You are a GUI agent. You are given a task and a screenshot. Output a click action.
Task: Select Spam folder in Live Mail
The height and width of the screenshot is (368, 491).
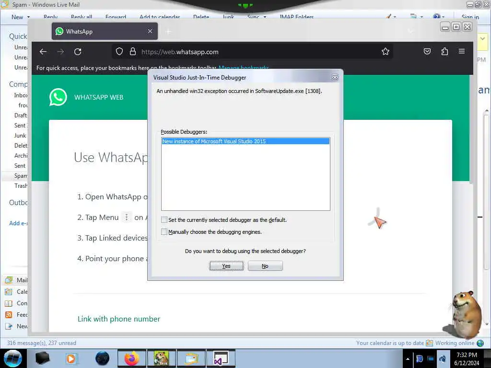[21, 176]
